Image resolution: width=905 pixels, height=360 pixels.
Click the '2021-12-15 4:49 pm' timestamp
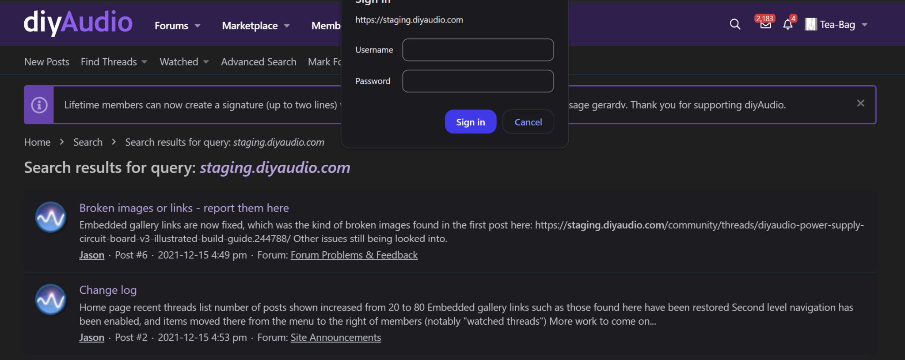[x=202, y=255]
